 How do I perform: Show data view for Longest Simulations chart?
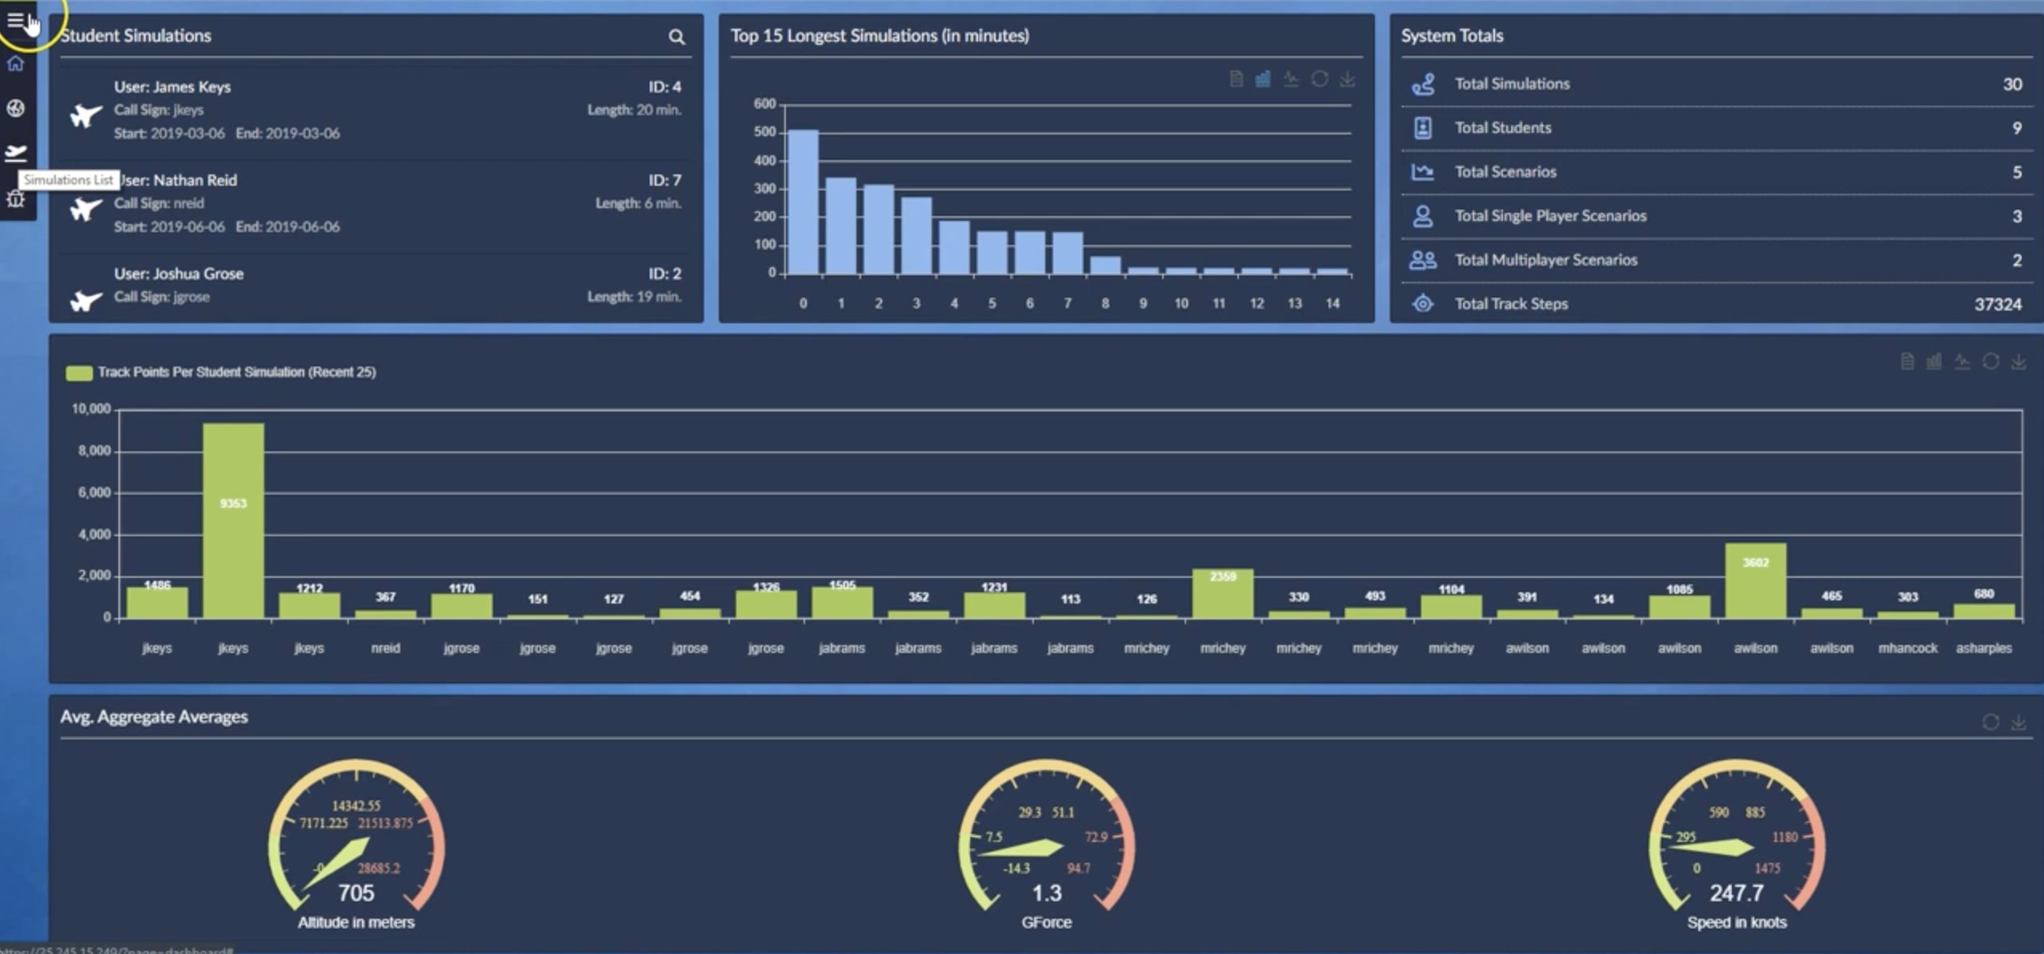coord(1236,78)
